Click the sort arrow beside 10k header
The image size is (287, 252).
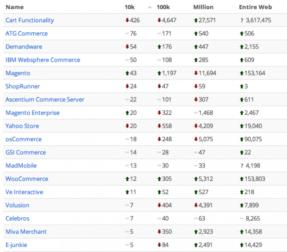point(150,7)
